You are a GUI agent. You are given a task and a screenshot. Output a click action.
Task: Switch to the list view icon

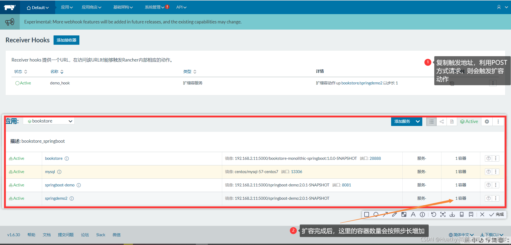point(432,121)
